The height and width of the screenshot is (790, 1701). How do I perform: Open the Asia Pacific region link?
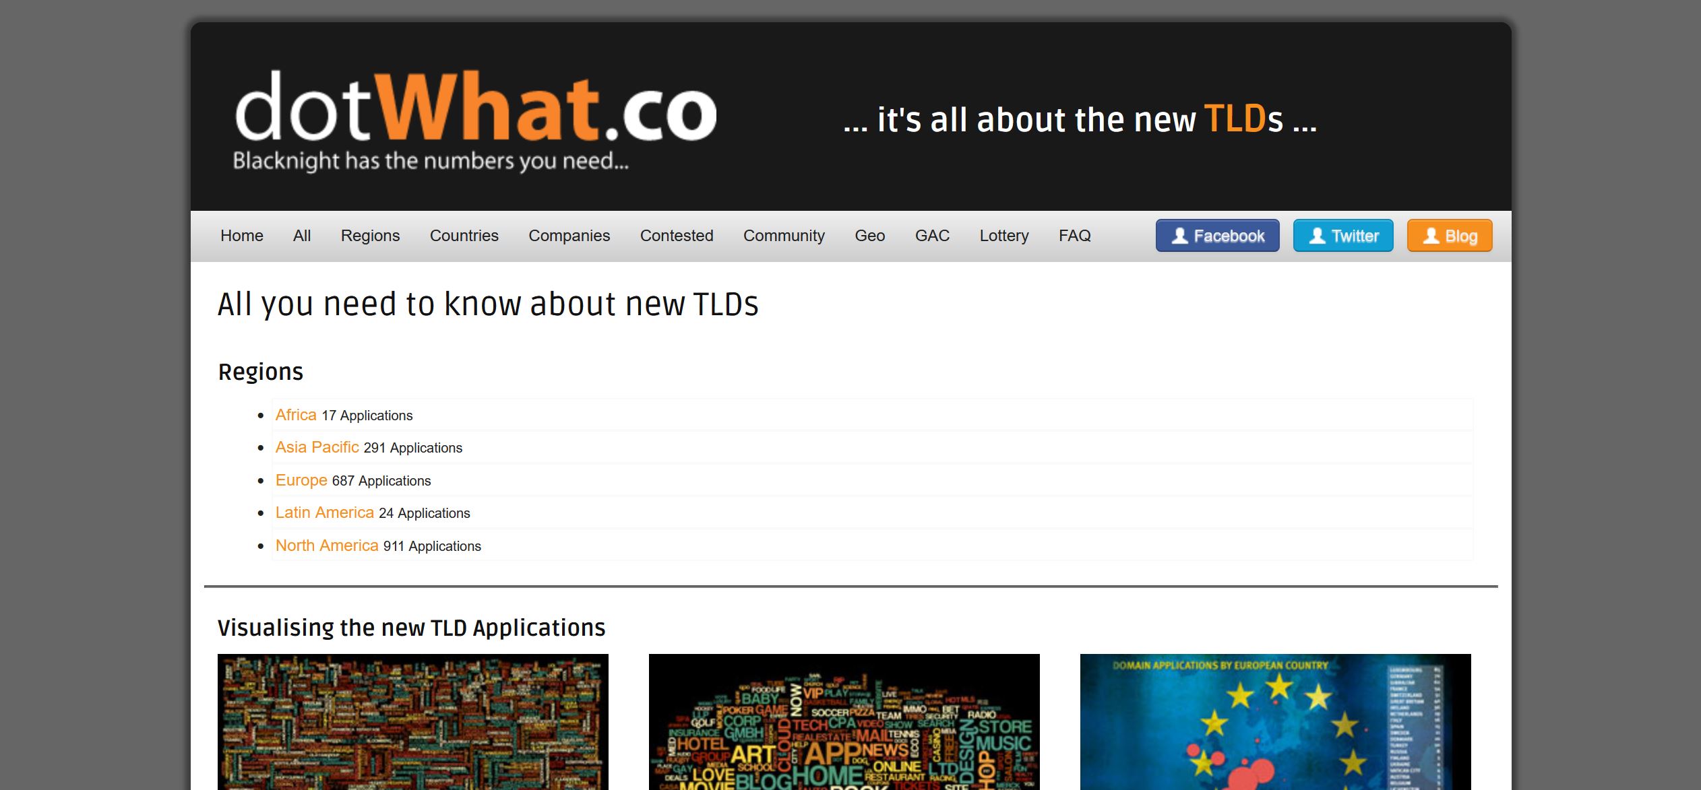click(x=317, y=447)
